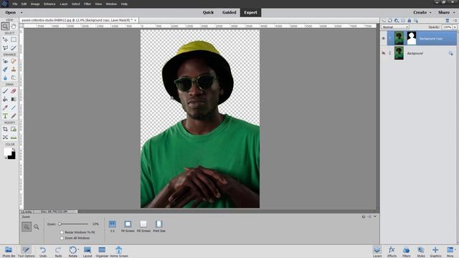
Task: Toggle lock all pixels for layer
Action: click(410, 21)
